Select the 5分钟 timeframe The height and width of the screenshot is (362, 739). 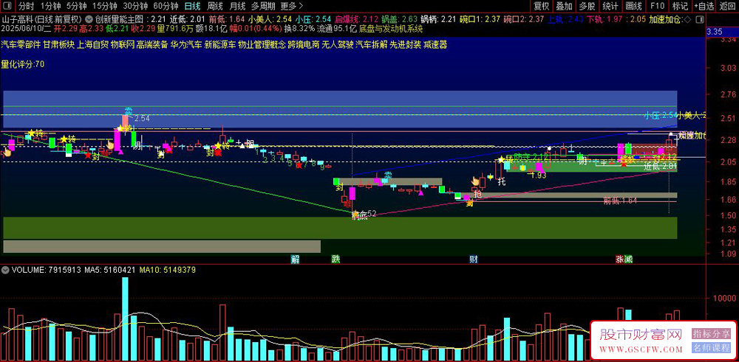[76, 6]
